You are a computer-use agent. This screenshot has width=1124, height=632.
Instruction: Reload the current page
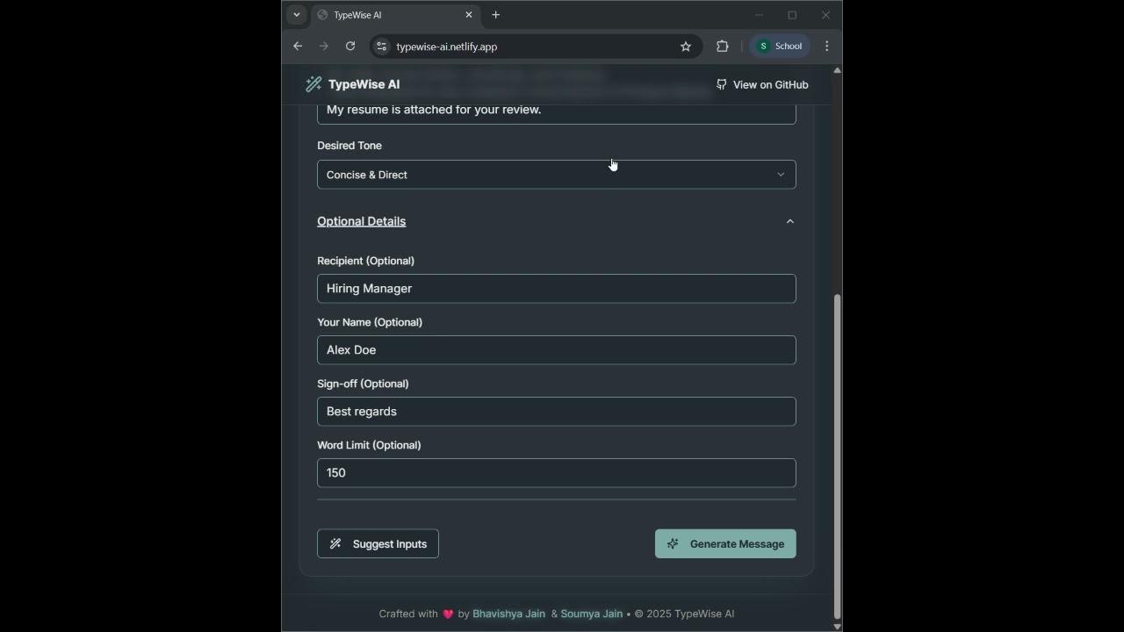(350, 47)
